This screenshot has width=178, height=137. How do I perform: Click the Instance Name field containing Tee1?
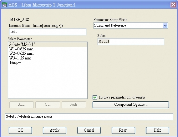(x=48, y=32)
